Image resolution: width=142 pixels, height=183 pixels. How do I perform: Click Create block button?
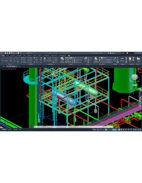pos(90,58)
